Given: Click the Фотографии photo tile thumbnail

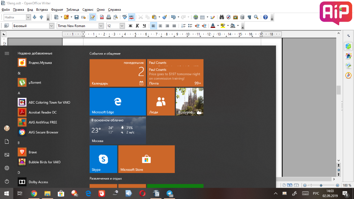Looking at the screenshot, I should click(x=189, y=101).
